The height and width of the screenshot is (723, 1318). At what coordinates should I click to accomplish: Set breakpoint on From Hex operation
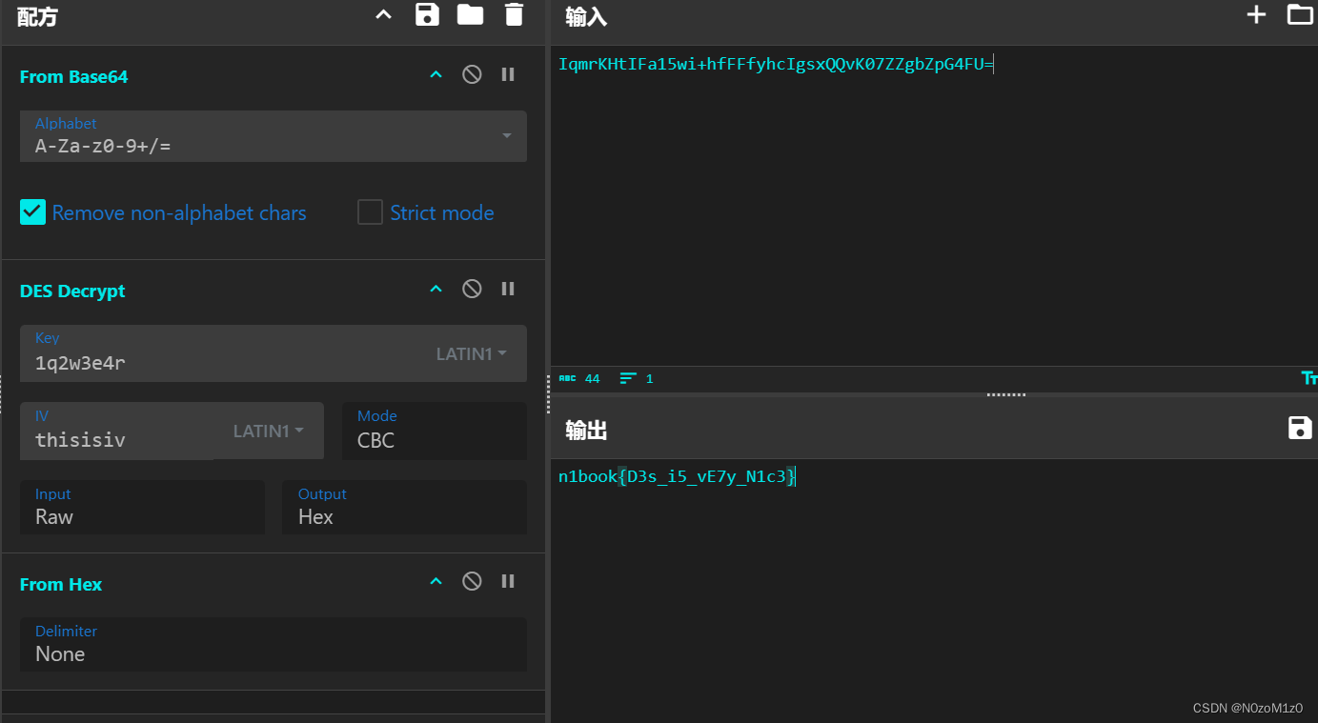click(x=508, y=581)
